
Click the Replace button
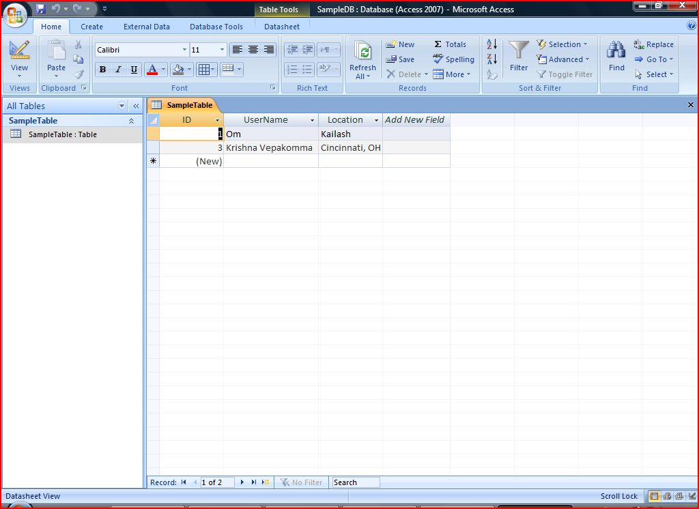[x=653, y=44]
